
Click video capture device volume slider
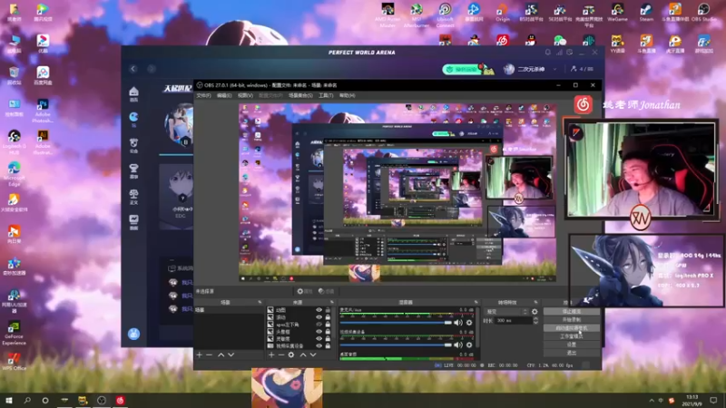tap(396, 345)
